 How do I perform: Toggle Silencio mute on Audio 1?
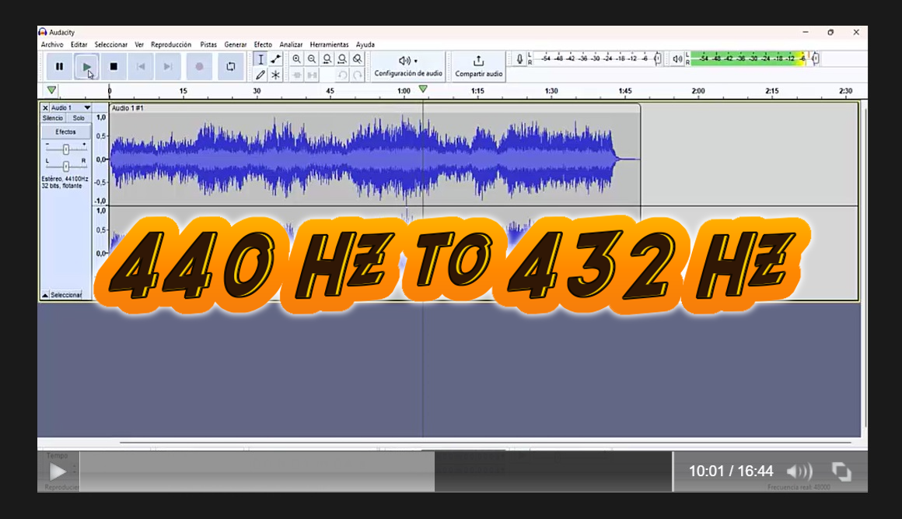(x=52, y=118)
